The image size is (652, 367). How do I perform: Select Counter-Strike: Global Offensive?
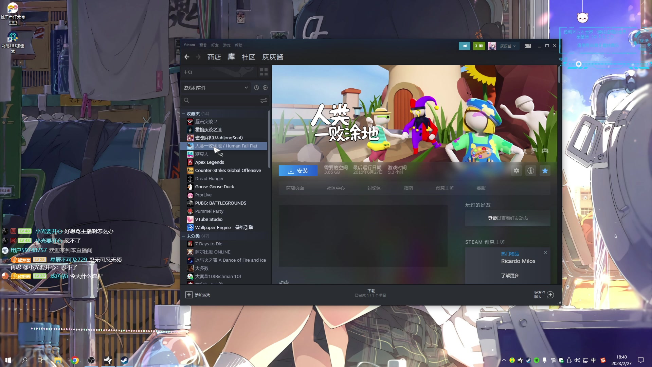click(x=224, y=170)
